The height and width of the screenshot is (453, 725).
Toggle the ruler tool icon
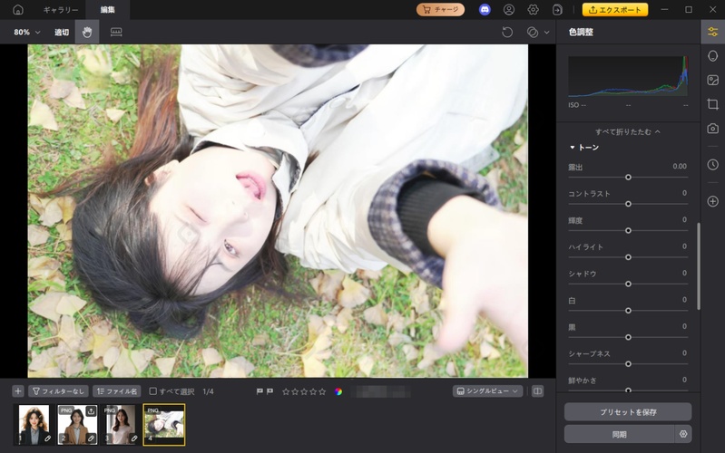pyautogui.click(x=116, y=32)
